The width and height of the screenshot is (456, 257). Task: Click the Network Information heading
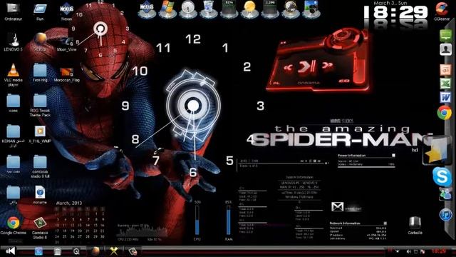345,223
